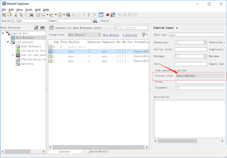Screen dimensions: 227x158
Task: Click the magnifier search icon
Action: [95, 21]
